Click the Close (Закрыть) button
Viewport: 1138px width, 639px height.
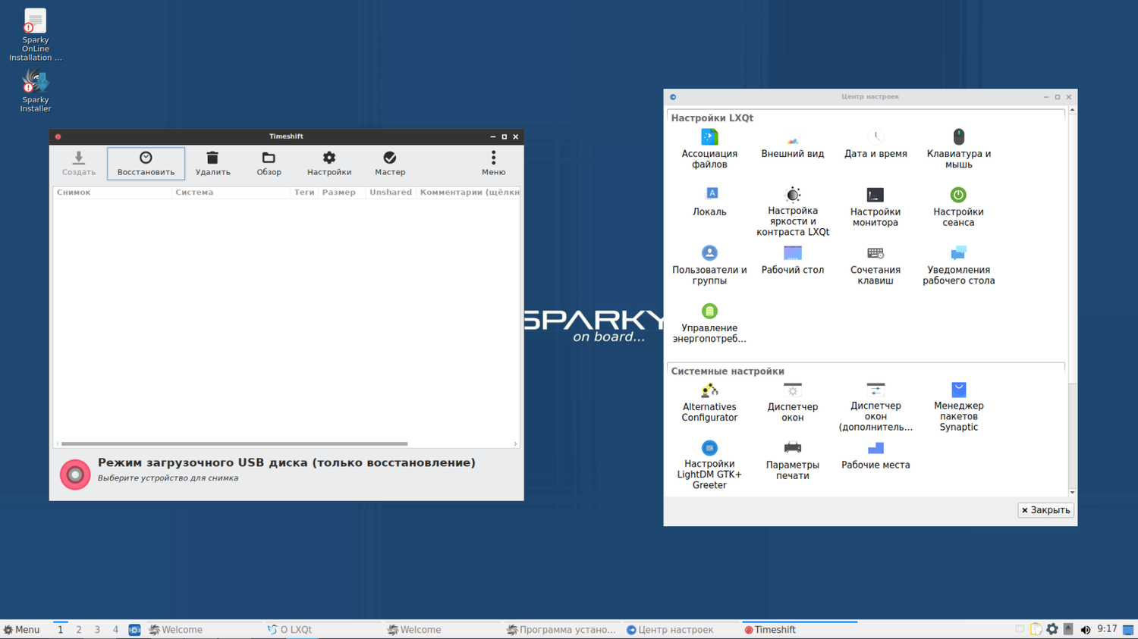coord(1045,510)
